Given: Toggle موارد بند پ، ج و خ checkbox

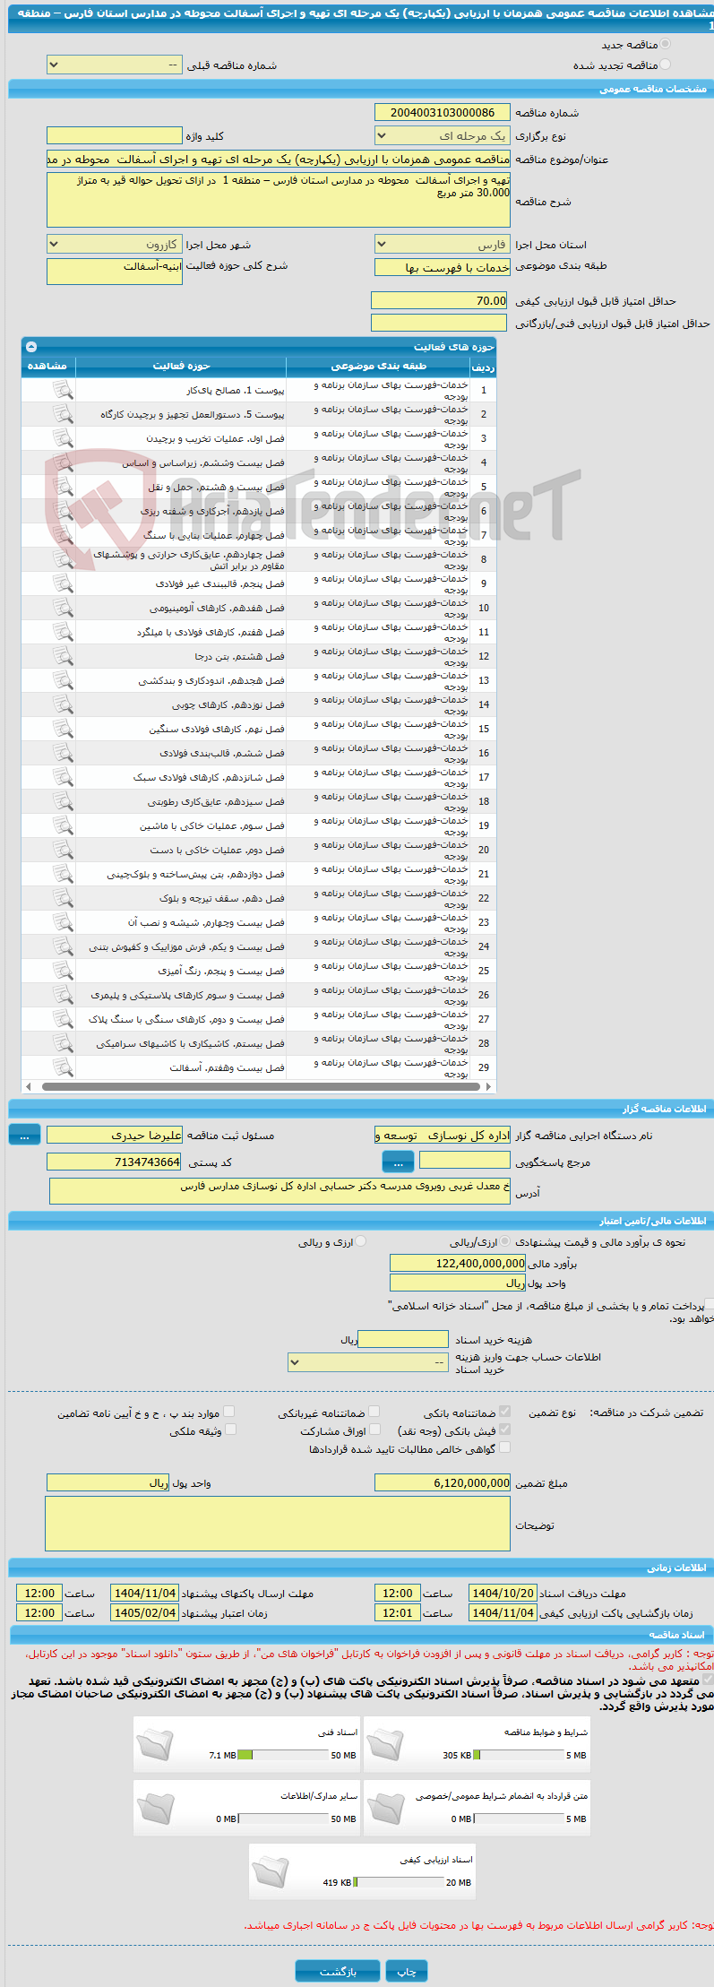Looking at the screenshot, I should coord(229,1412).
